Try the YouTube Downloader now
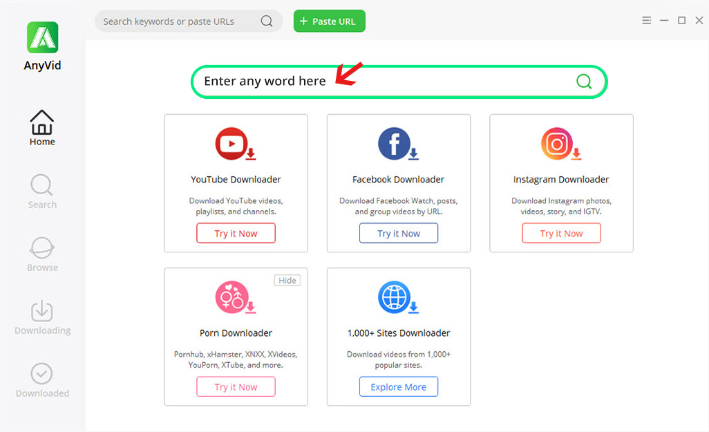The image size is (709, 432). pyautogui.click(x=236, y=234)
